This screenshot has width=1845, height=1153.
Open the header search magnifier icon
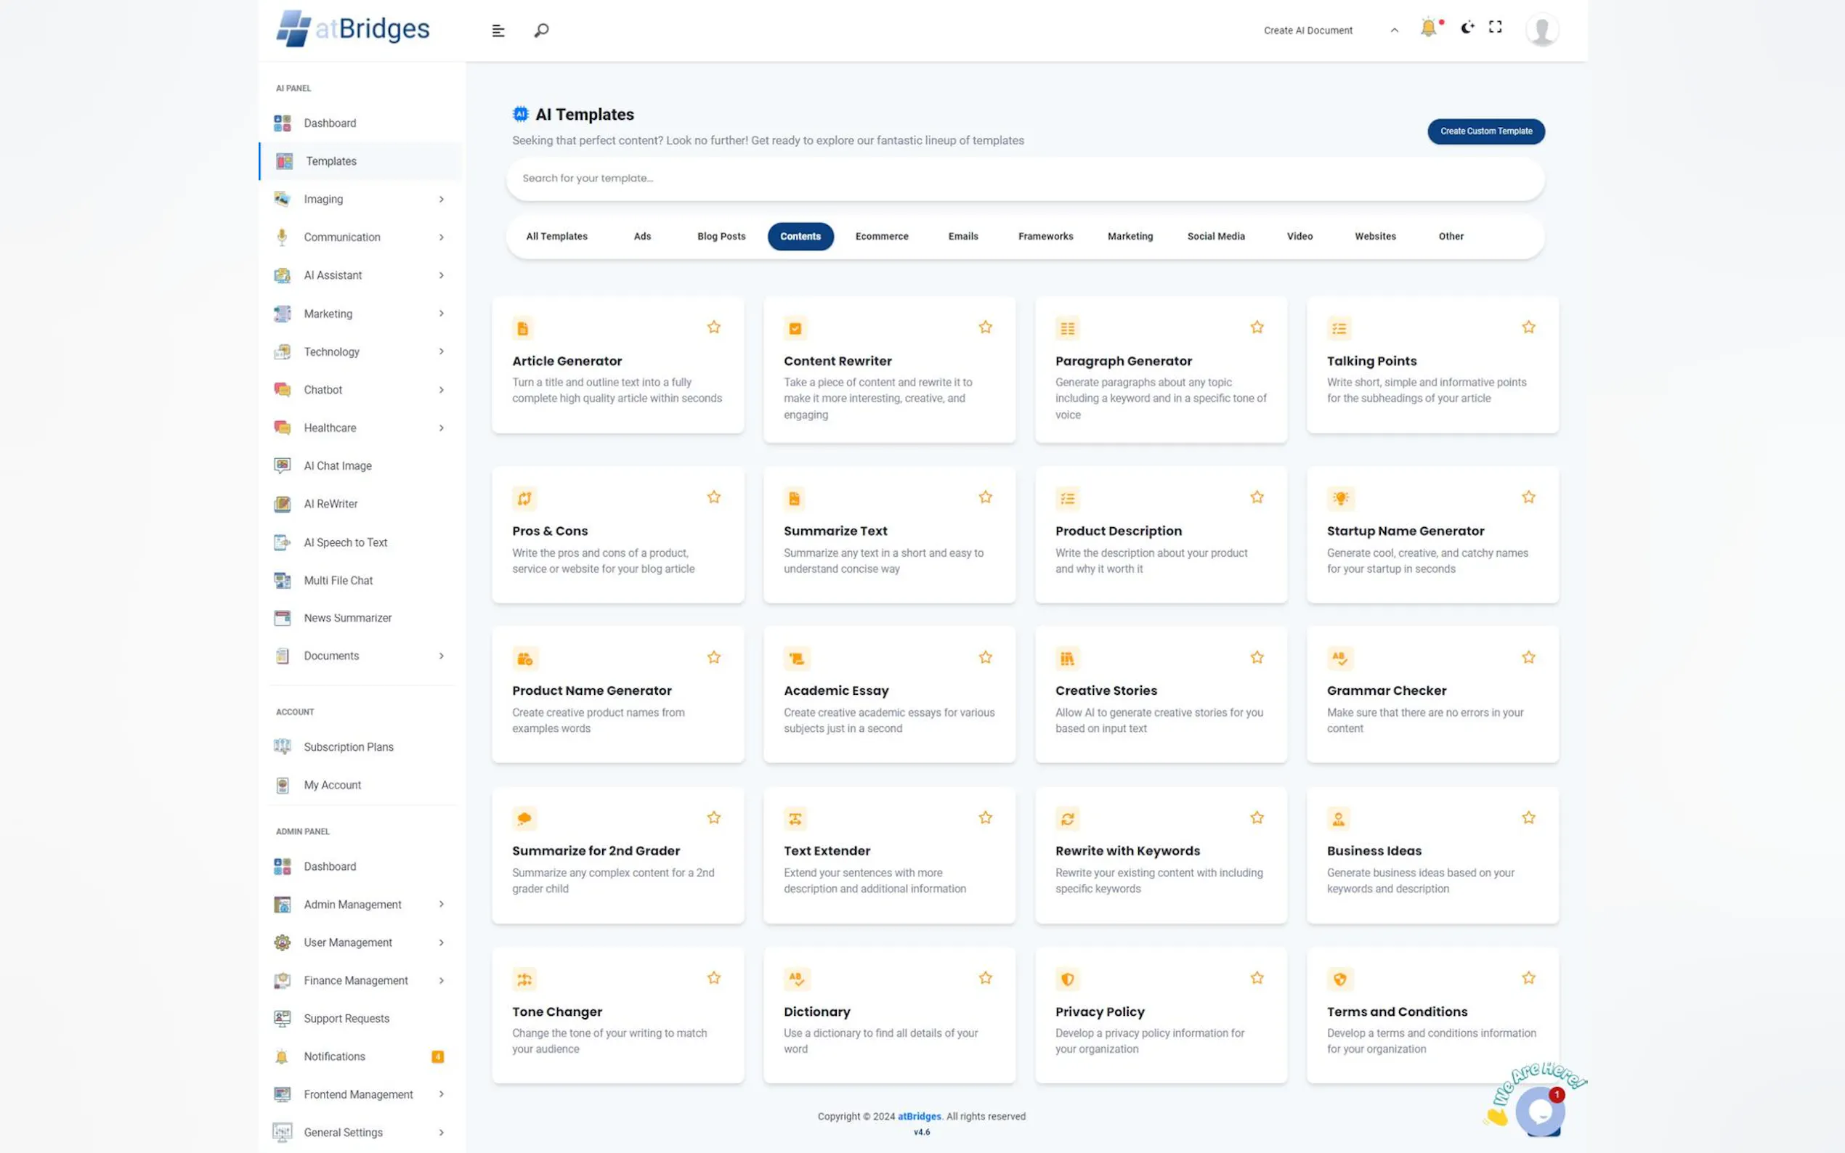[x=540, y=30]
